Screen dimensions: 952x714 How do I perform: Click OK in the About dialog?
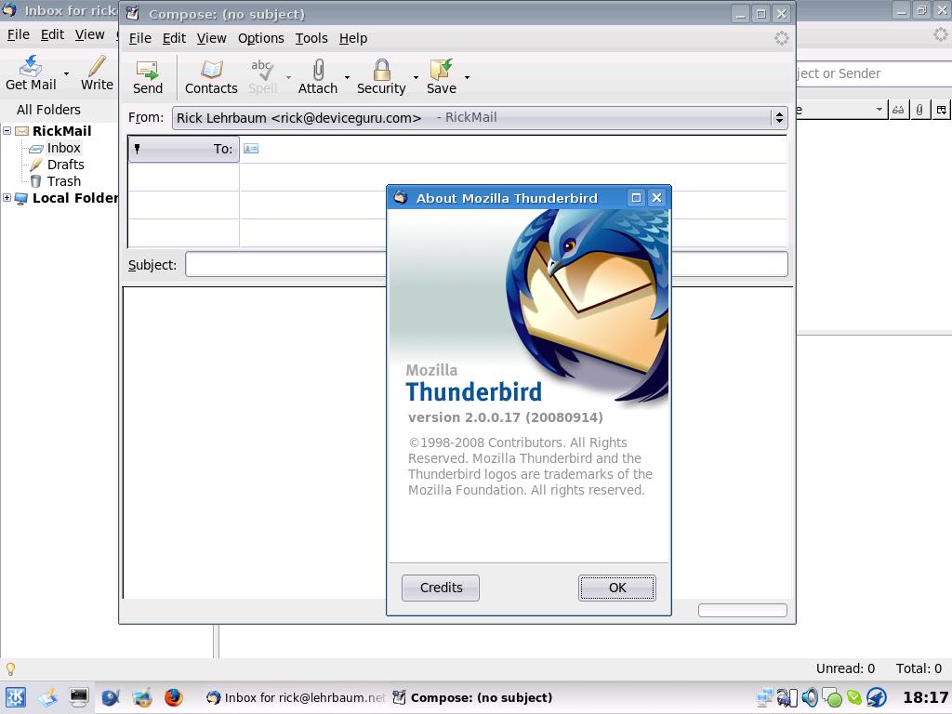[x=617, y=588]
